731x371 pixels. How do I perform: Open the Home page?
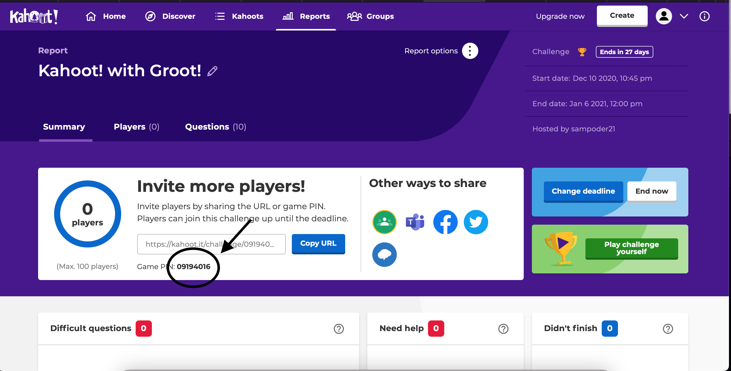pyautogui.click(x=106, y=16)
